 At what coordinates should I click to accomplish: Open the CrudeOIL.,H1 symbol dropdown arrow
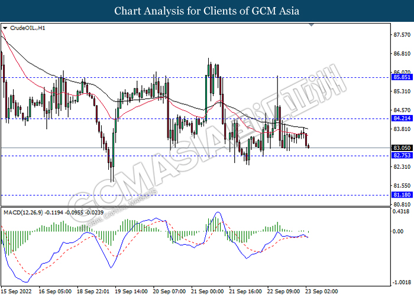click(x=5, y=28)
